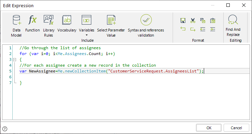
Task: Click the decrease indent icon
Action: 203,29
